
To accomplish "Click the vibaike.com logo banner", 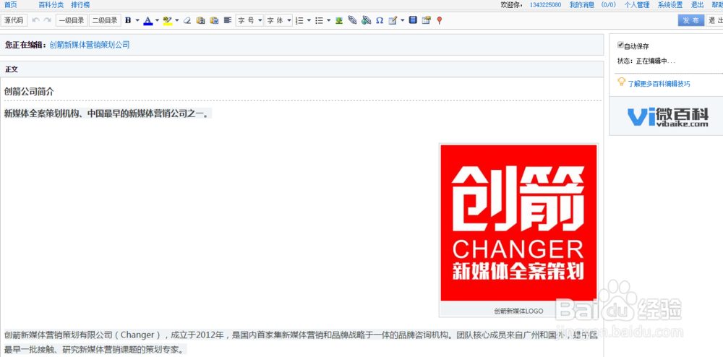I will point(667,116).
